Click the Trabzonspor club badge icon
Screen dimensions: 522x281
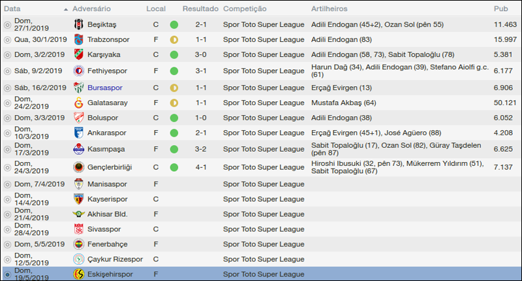[79, 39]
